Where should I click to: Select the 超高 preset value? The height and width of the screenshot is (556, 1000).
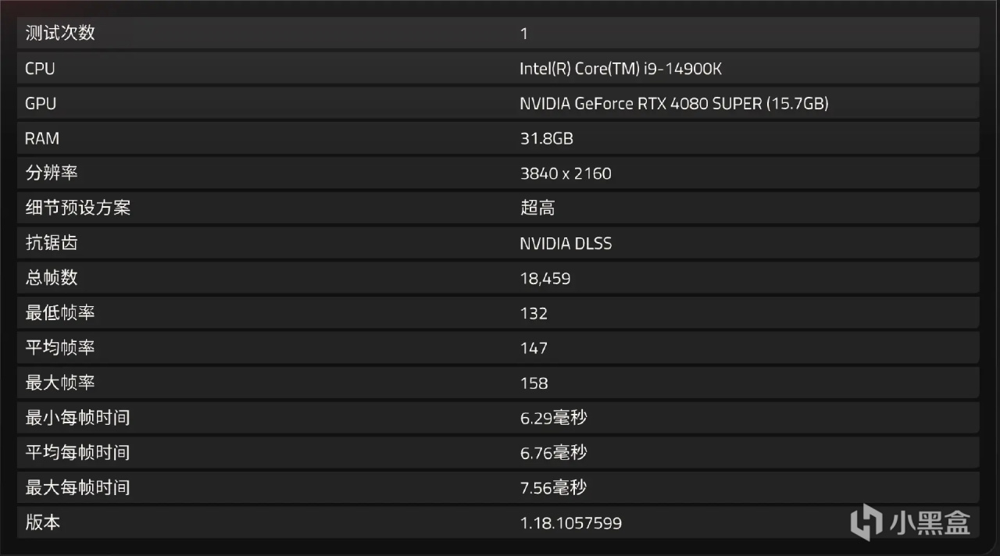[x=537, y=208]
